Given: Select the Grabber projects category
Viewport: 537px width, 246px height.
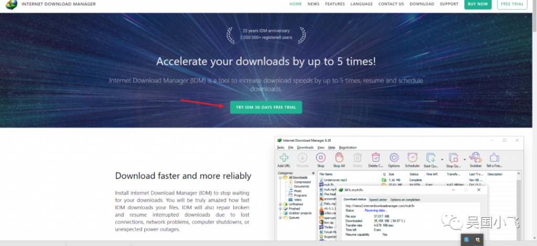Looking at the screenshot, I should pyautogui.click(x=300, y=213).
